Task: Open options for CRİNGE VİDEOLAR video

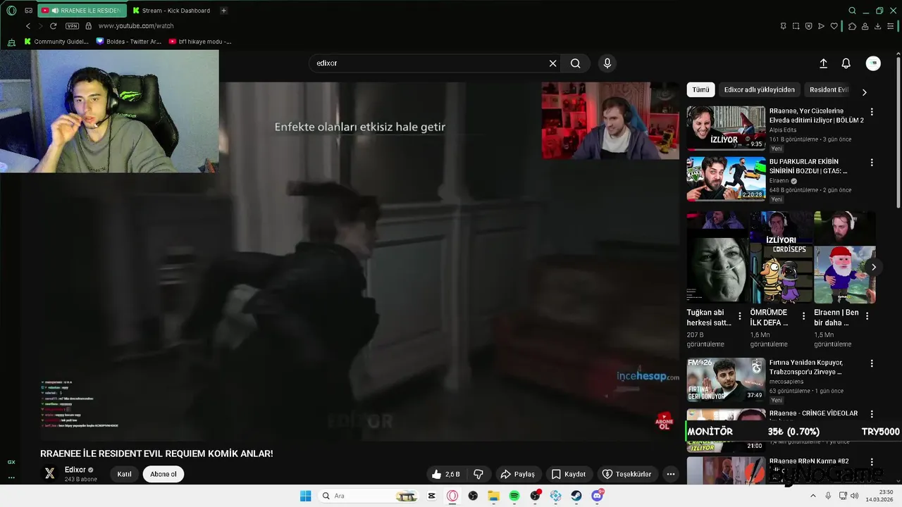Action: coord(872,414)
